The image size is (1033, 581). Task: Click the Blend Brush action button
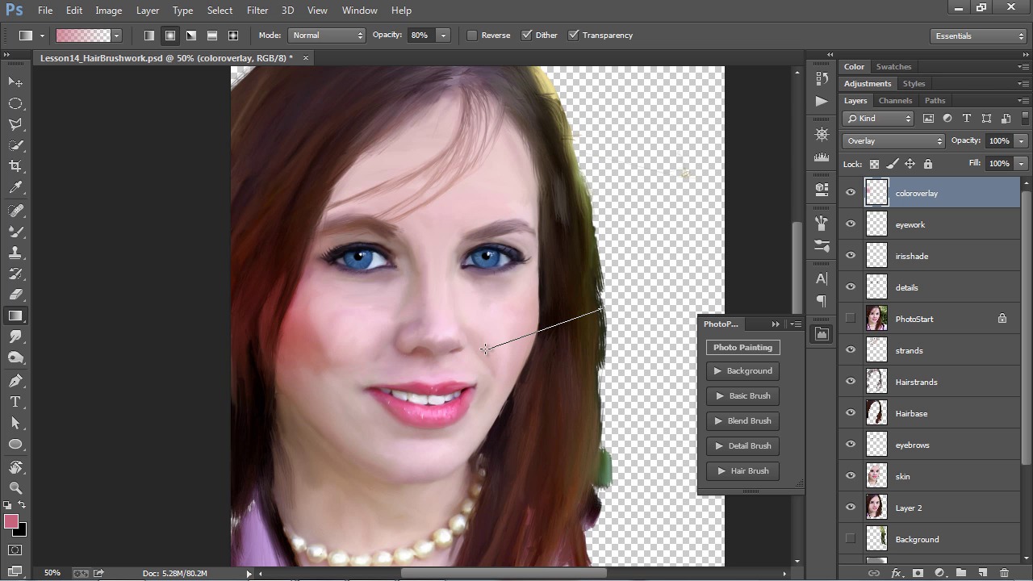click(x=742, y=421)
